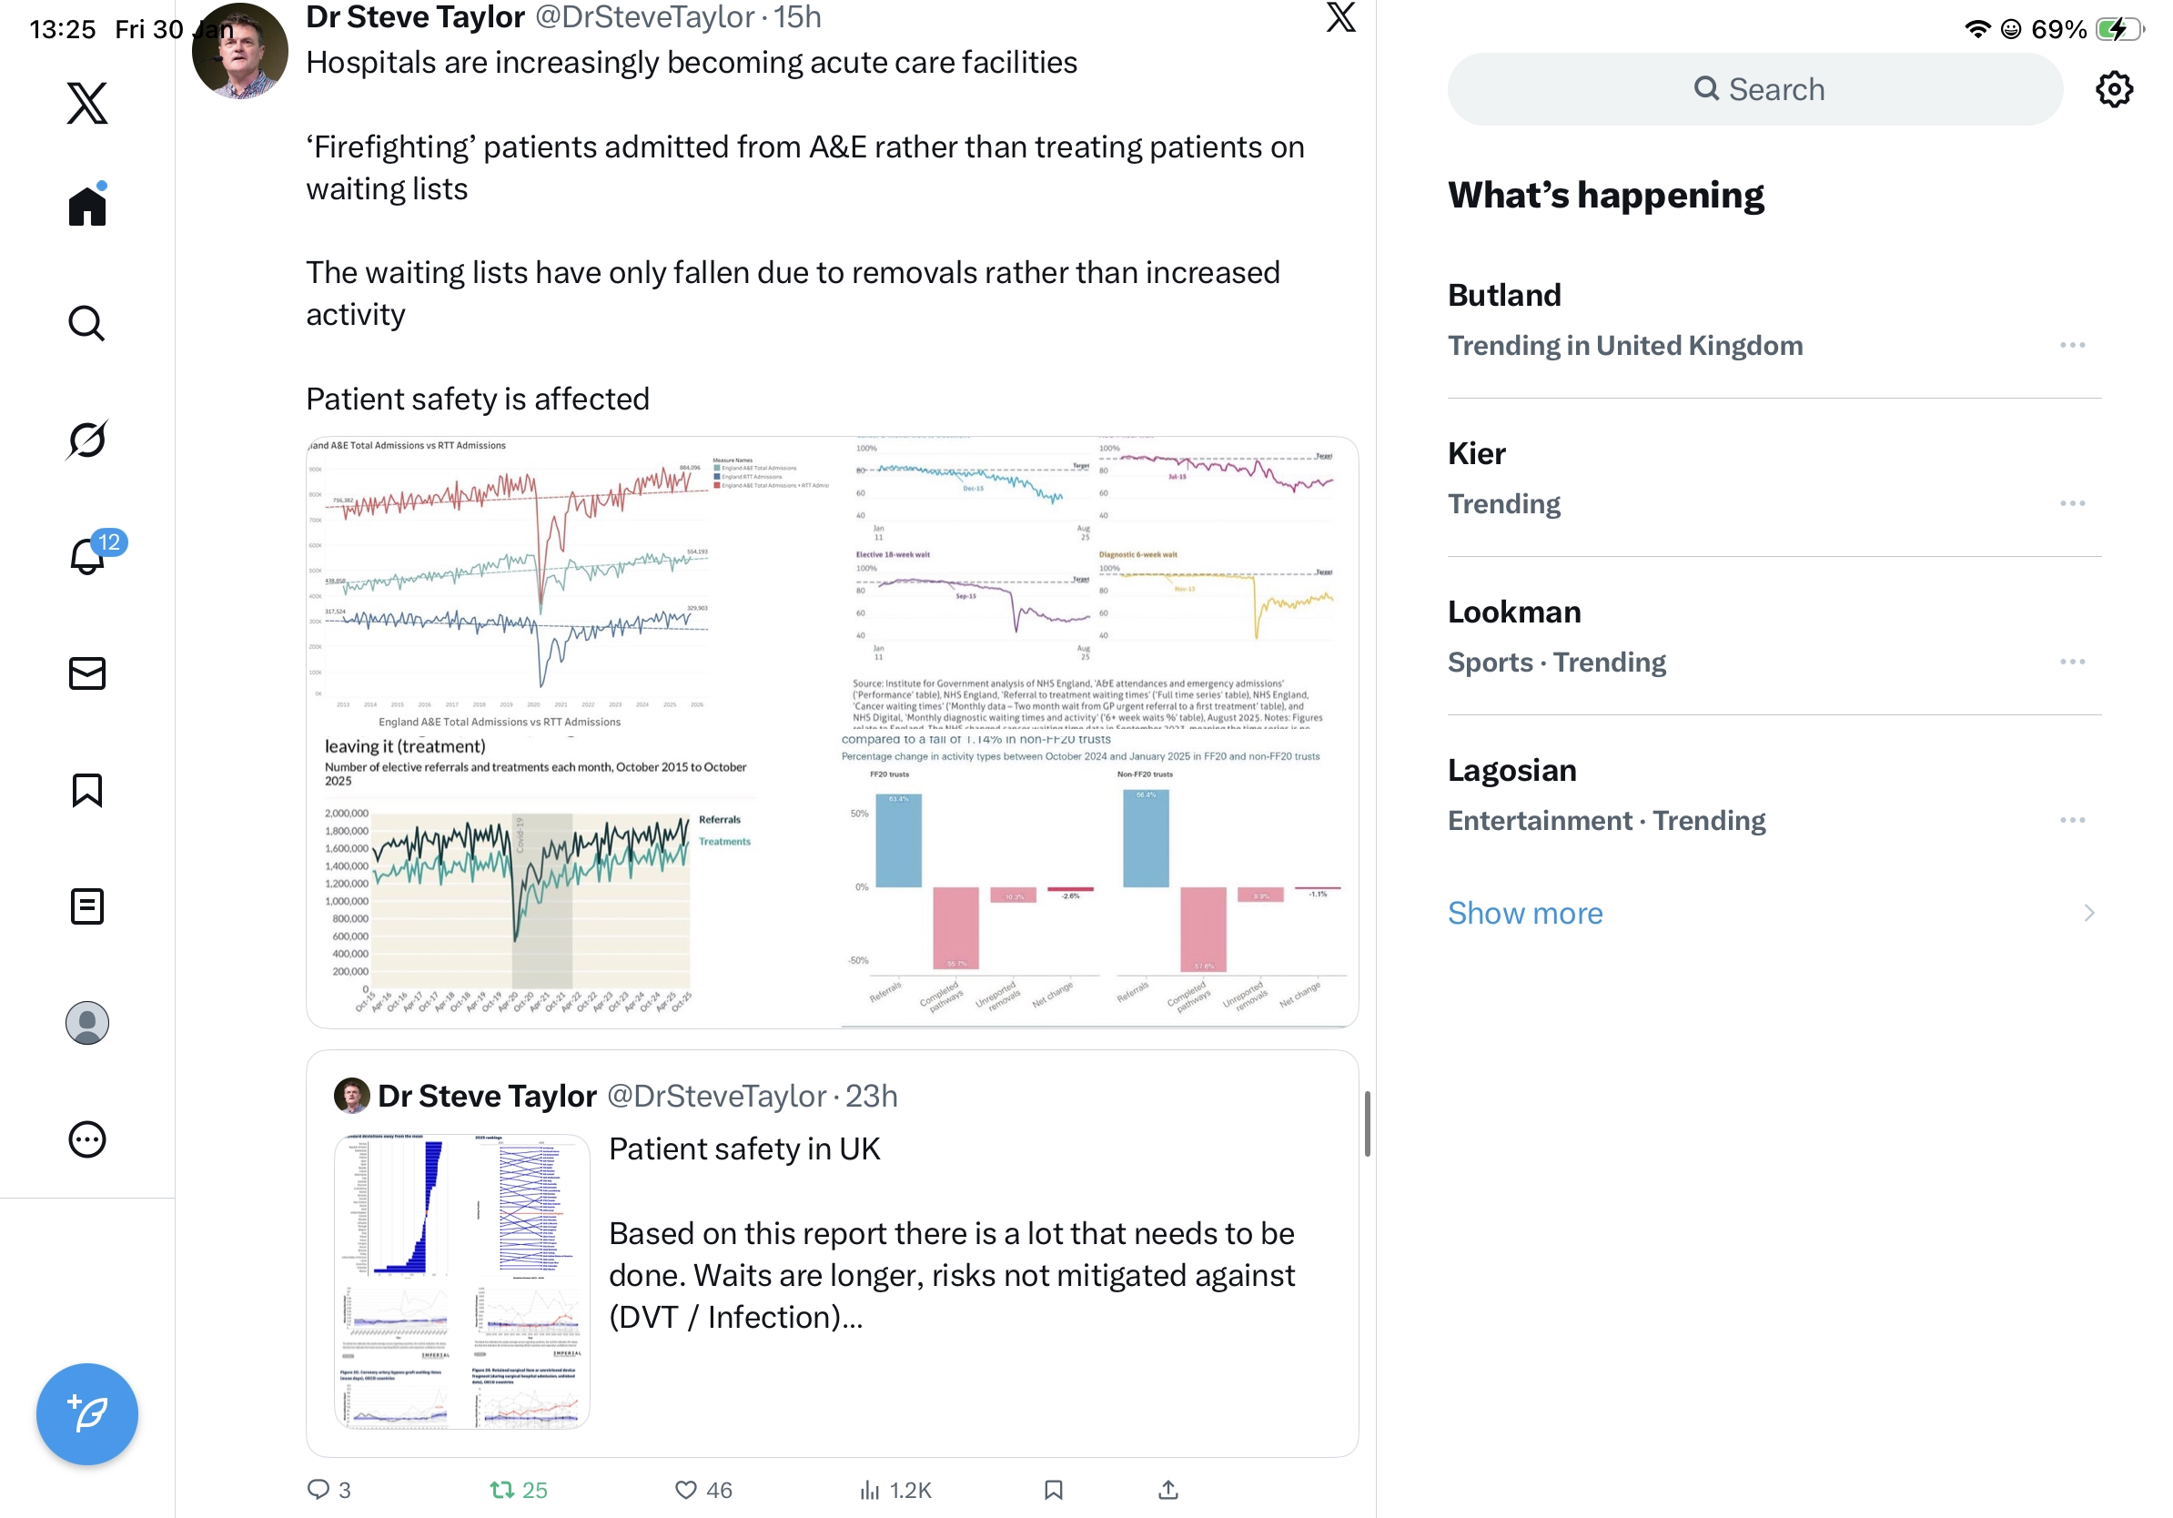Open the Explore search icon in sidebar
This screenshot has height=1518, width=2173.
[x=87, y=324]
